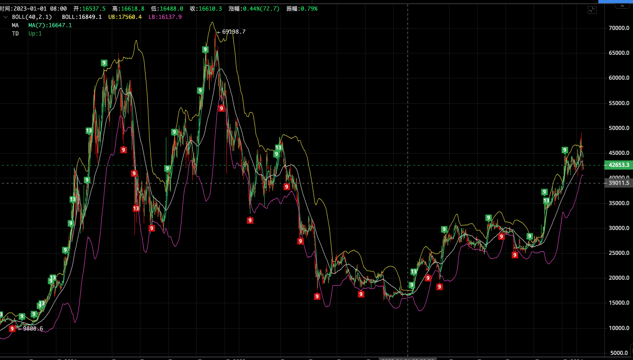
Task: Click the 30000.0 price axis label
Action: [x=619, y=228]
